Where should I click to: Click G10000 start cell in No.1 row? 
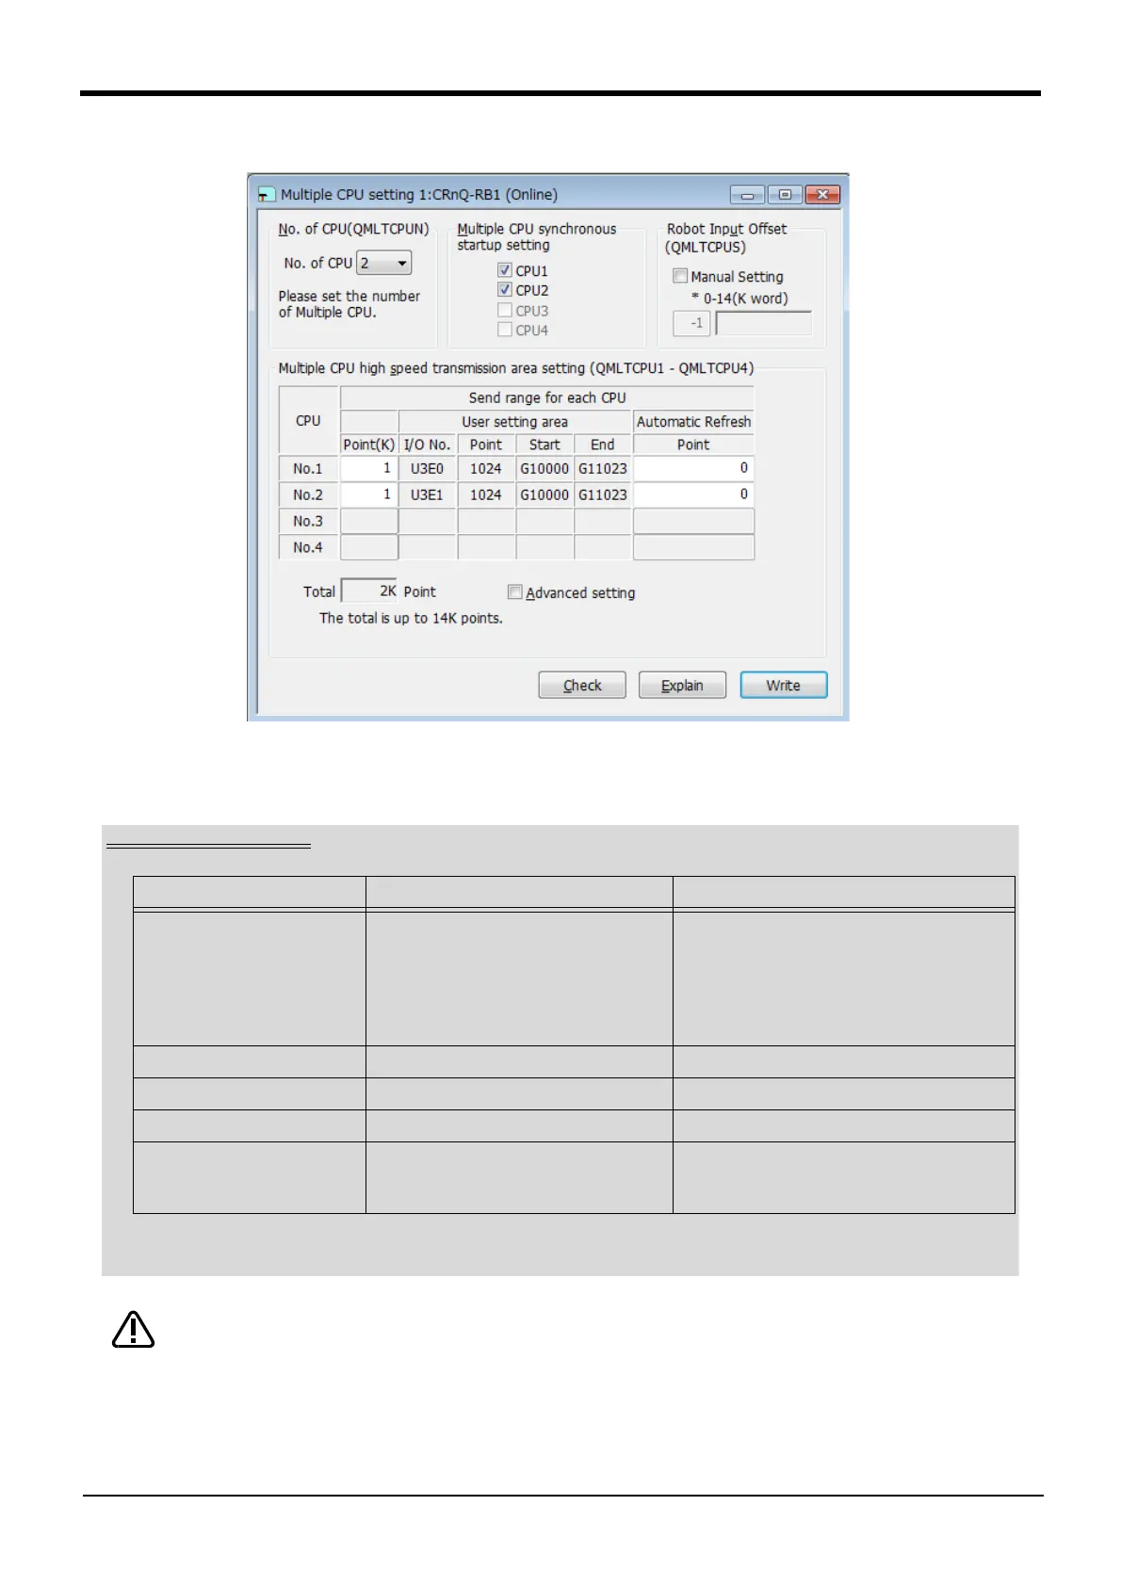(544, 468)
